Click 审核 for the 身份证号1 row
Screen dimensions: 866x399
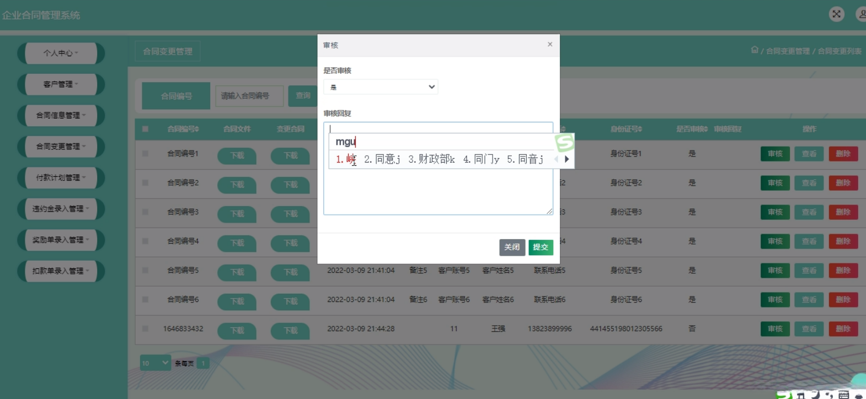775,154
